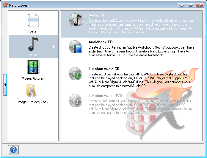Select the Jukebox Audio CD disc icon
207x158 pixels.
75,74
